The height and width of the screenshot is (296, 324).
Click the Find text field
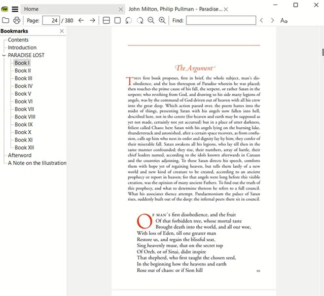[221, 20]
